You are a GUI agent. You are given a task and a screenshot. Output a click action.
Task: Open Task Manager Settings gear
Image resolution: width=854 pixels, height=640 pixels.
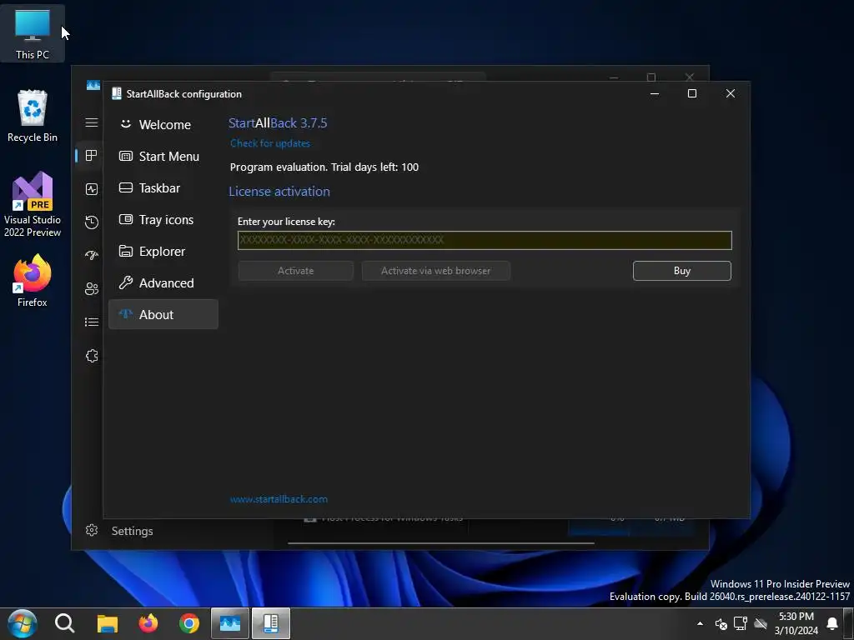[92, 530]
